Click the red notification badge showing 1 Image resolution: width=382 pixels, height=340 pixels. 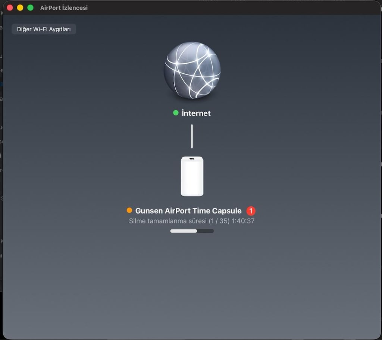(x=251, y=211)
